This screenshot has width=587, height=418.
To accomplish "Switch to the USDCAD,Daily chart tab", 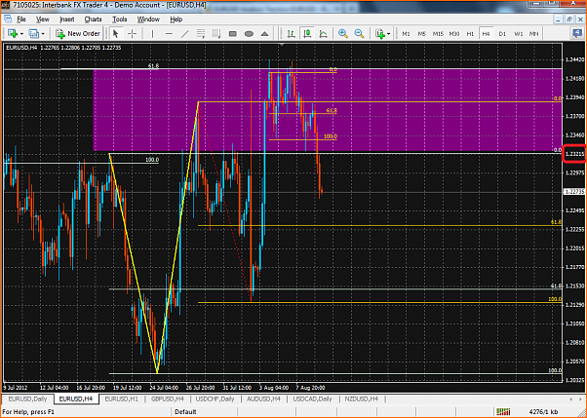I will pyautogui.click(x=312, y=399).
